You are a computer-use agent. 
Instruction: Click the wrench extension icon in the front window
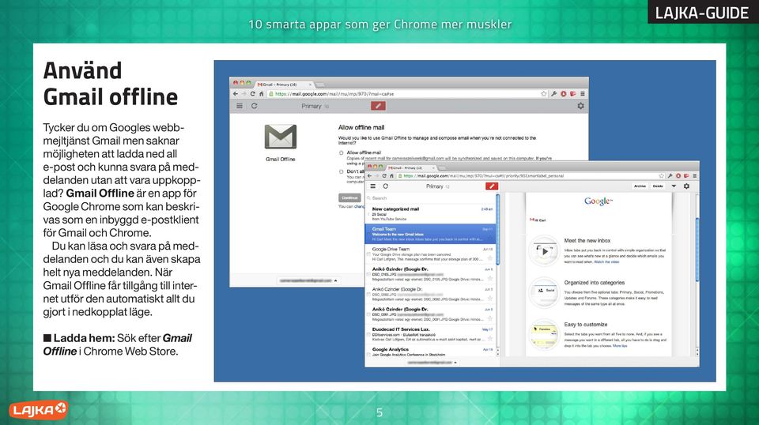670,176
